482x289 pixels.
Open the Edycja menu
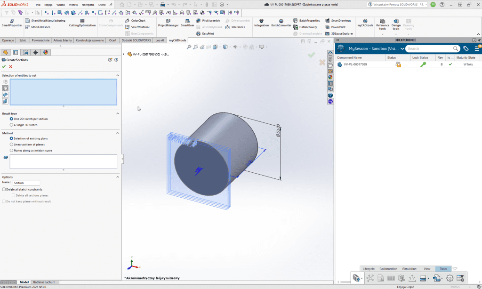point(48,5)
